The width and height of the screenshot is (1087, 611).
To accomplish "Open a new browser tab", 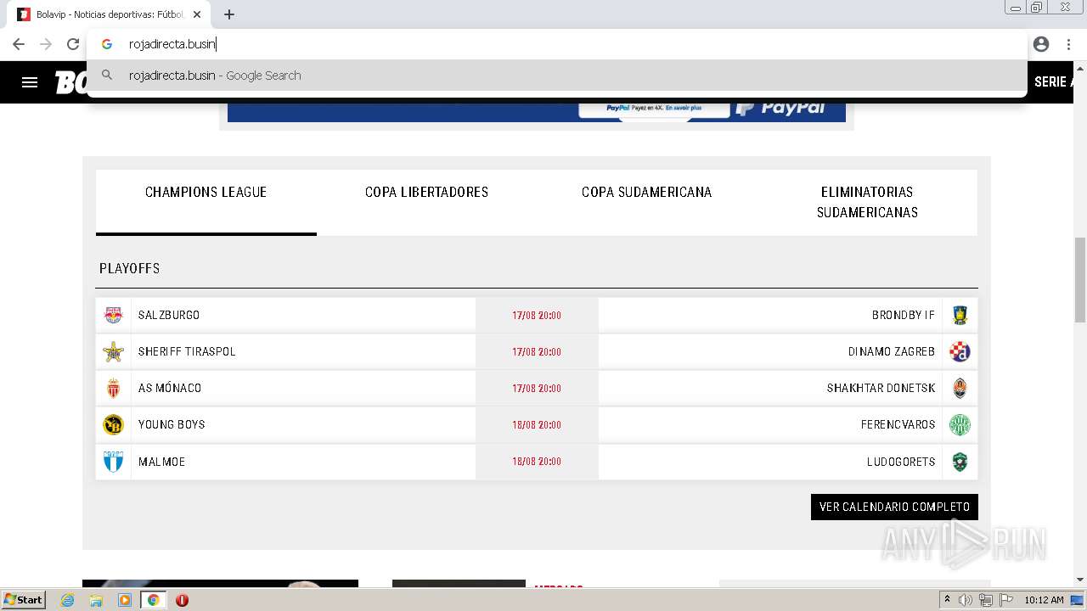I will (x=229, y=14).
